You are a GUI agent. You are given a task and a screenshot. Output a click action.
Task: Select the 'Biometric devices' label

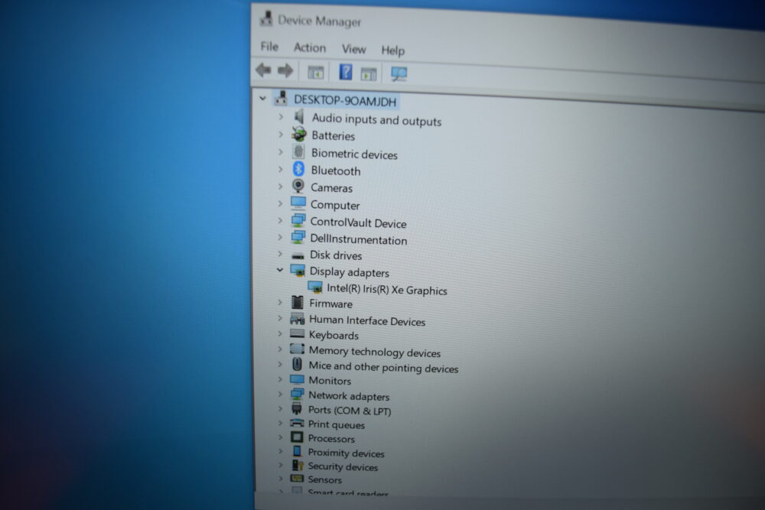(354, 154)
